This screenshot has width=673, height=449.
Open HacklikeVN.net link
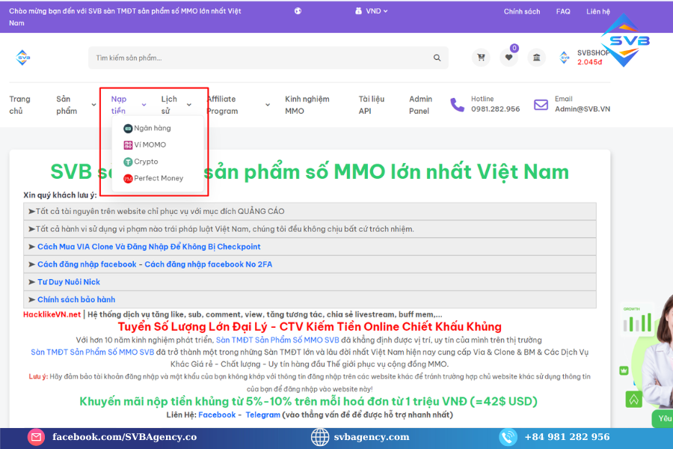click(52, 314)
